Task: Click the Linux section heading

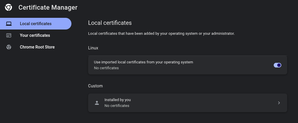Action: [x=93, y=48]
